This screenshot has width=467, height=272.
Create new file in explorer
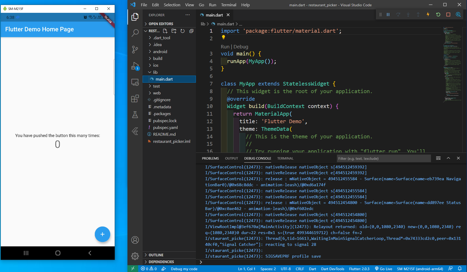click(x=165, y=31)
